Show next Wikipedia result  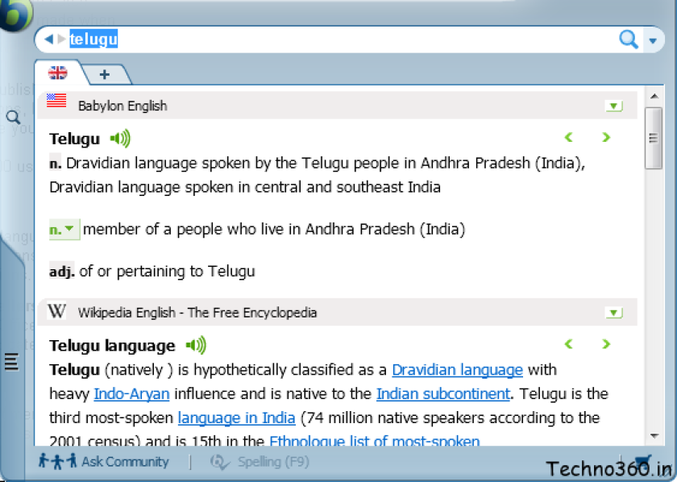pos(606,344)
